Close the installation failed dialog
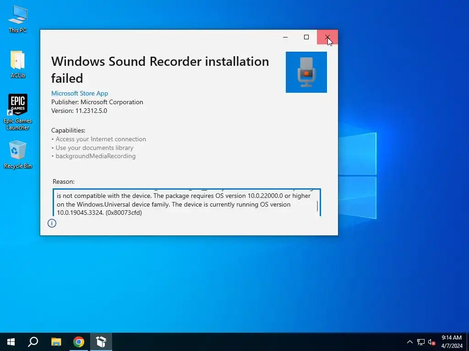Viewport: 469px width, 351px height. pyautogui.click(x=327, y=37)
